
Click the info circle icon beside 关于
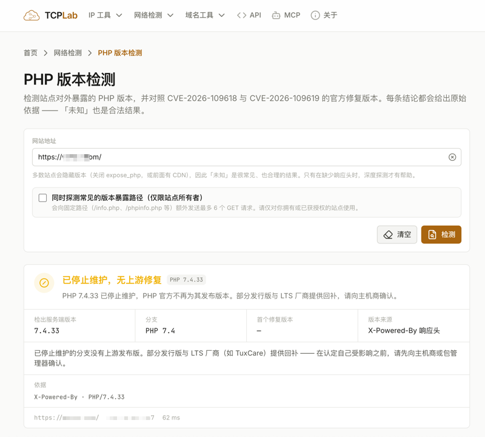pos(315,15)
